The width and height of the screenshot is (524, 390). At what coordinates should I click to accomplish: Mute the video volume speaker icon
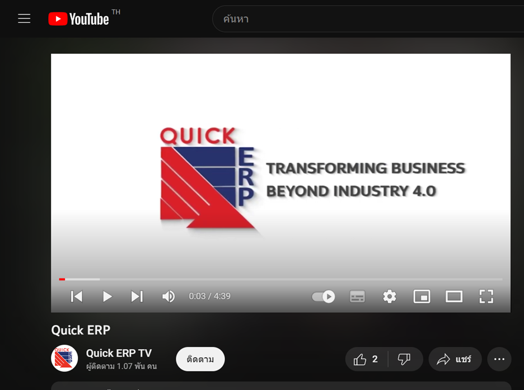[168, 296]
